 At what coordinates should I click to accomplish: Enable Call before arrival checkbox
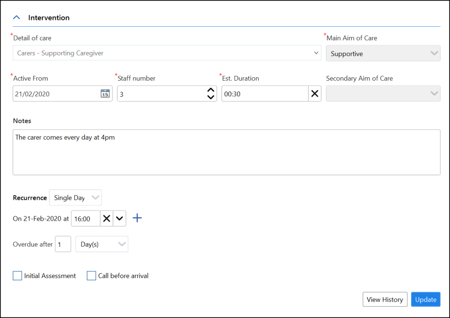tap(91, 276)
